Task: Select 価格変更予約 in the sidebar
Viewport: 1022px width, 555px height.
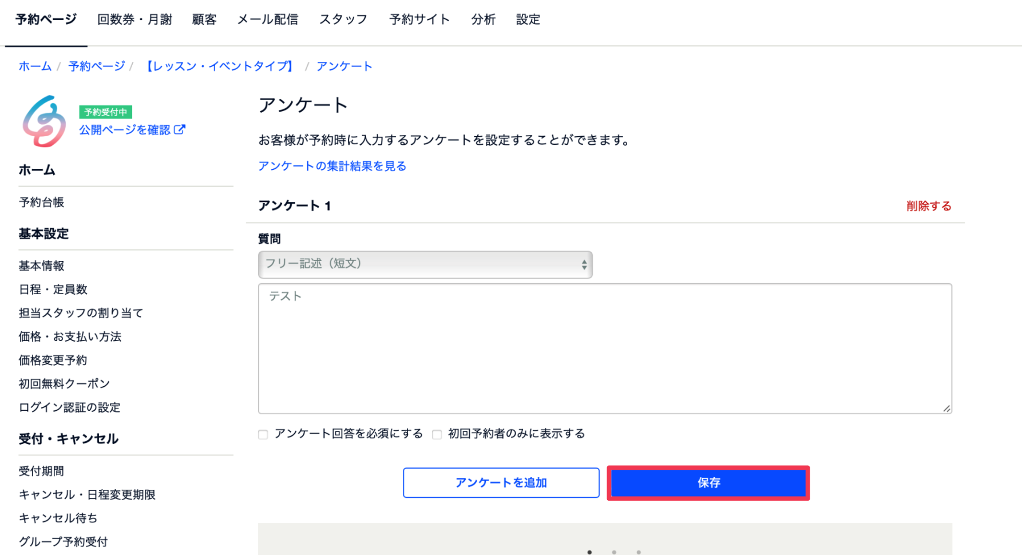Action: point(53,360)
